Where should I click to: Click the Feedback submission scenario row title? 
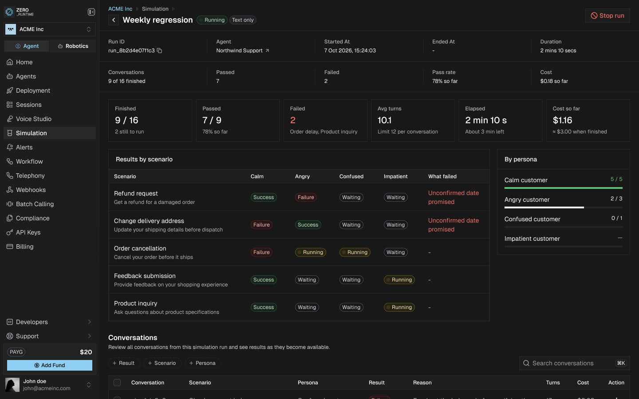[x=145, y=276]
